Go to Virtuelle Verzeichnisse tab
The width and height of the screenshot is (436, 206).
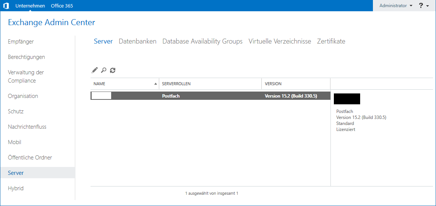tap(280, 41)
